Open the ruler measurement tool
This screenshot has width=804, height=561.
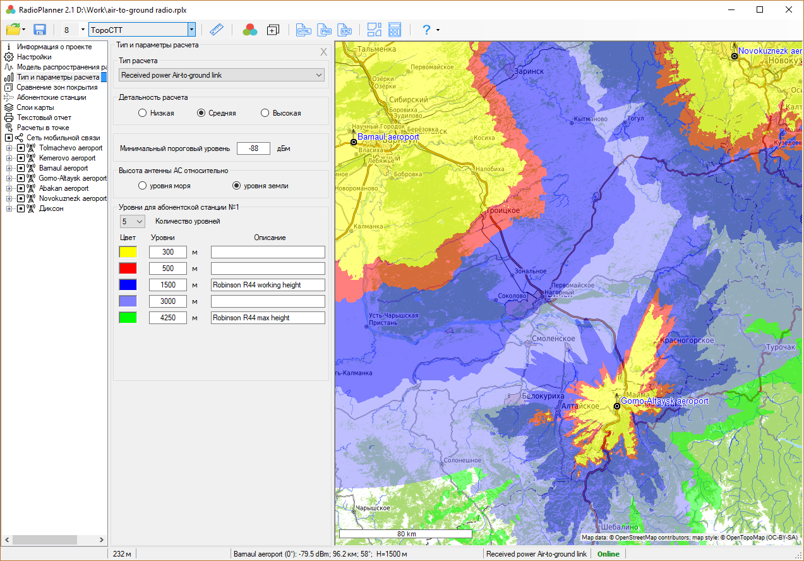coord(217,30)
